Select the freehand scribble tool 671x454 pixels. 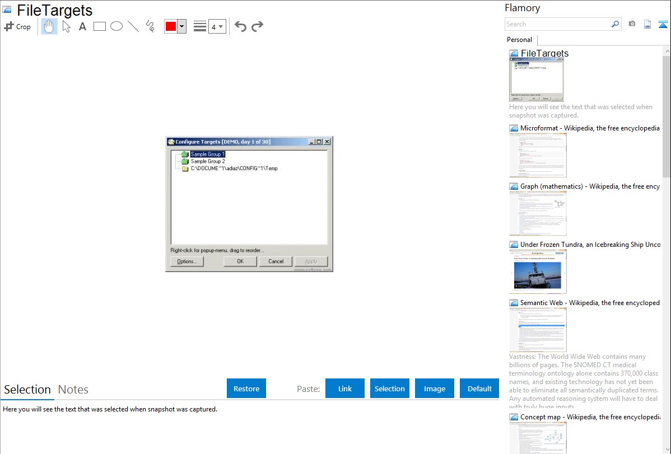[x=150, y=26]
